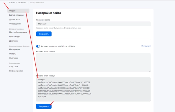Click the Дополнительные функции group label
This screenshot has width=175, height=112.
[x=19, y=46]
